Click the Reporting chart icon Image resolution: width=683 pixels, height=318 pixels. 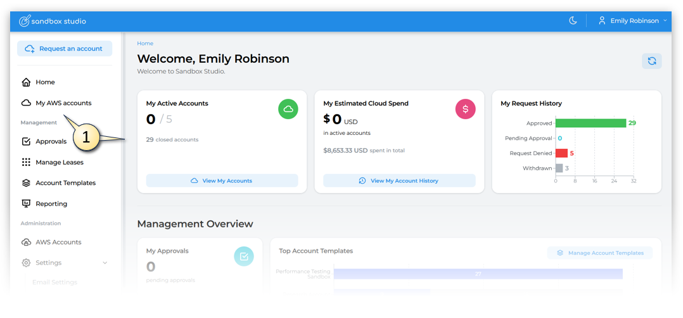pyautogui.click(x=26, y=204)
